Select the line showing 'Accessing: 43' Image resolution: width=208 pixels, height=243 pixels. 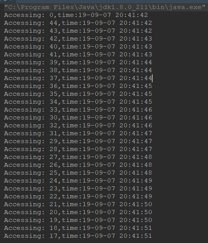78,31
